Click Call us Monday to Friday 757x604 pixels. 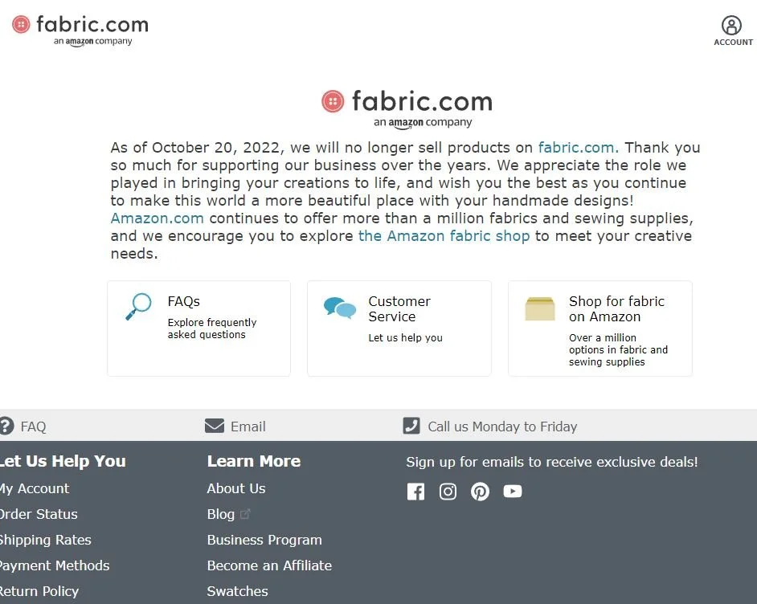tap(502, 426)
